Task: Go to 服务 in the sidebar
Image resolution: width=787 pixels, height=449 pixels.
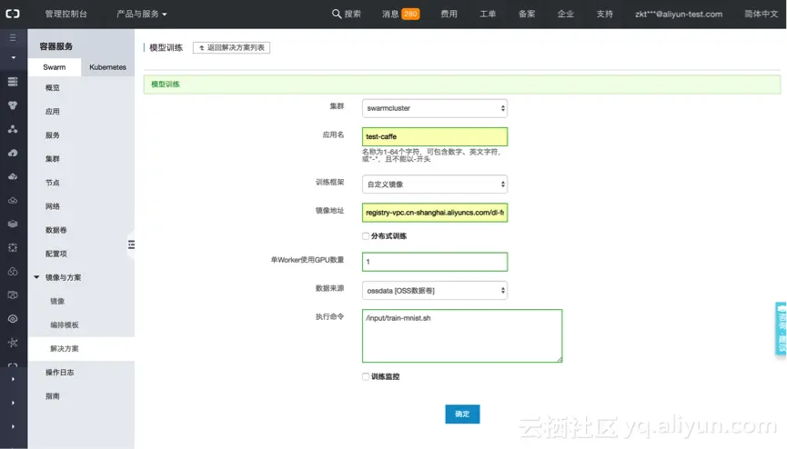Action: coord(52,135)
